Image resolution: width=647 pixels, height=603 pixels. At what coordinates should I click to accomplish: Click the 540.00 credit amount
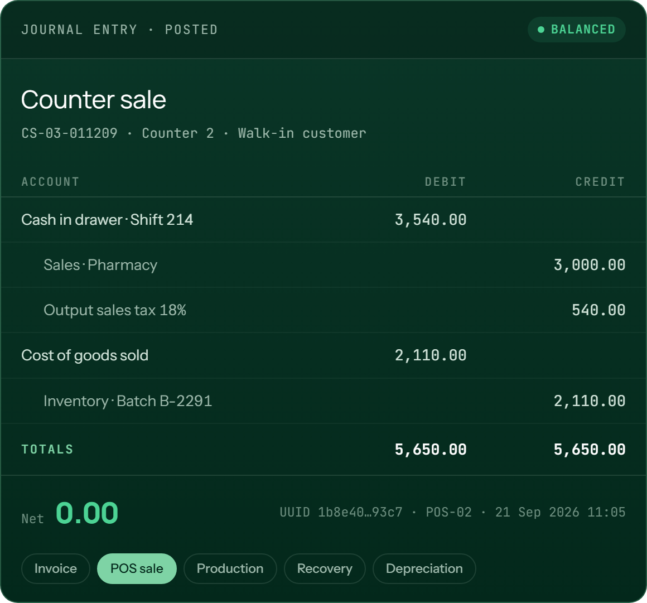598,310
